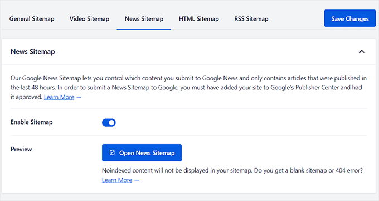Select the News Sitemap tab

pyautogui.click(x=144, y=19)
